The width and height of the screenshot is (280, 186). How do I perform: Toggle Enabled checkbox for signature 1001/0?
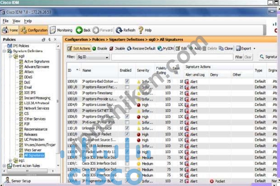(127, 87)
